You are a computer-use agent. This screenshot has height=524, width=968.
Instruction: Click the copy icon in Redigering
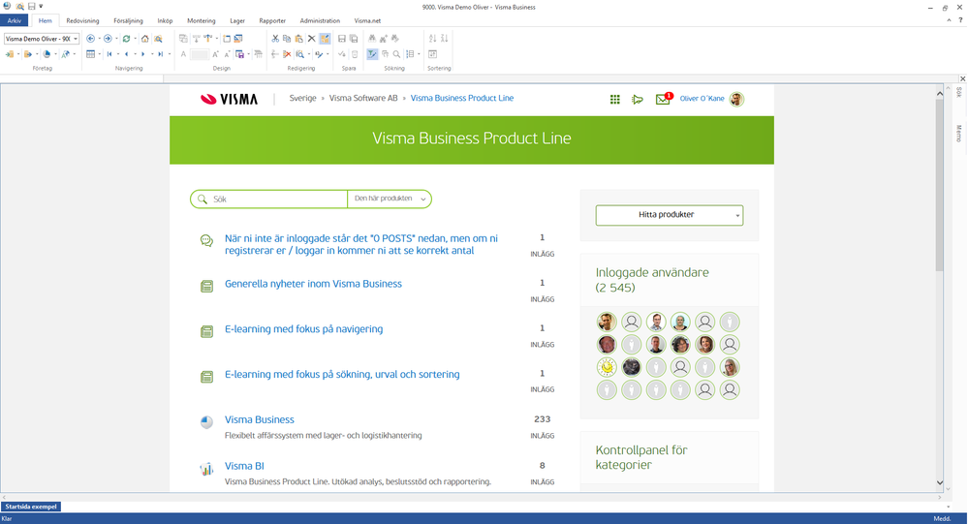(287, 39)
